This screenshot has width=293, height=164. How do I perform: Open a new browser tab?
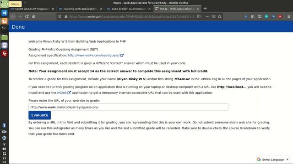tap(205, 9)
